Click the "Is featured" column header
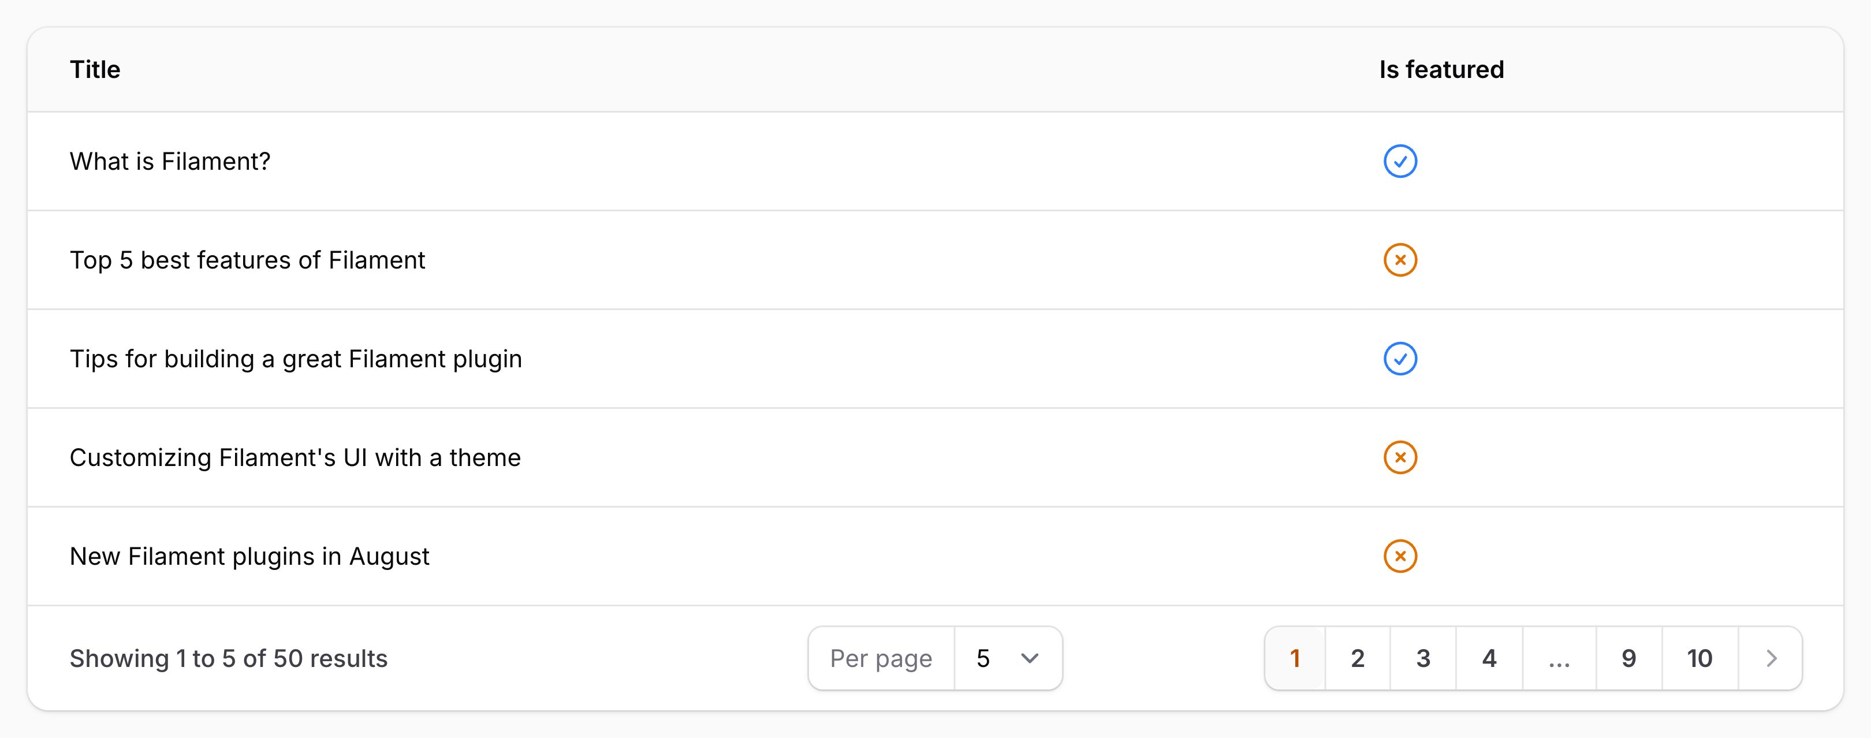Viewport: 1871px width, 738px height. [1441, 69]
